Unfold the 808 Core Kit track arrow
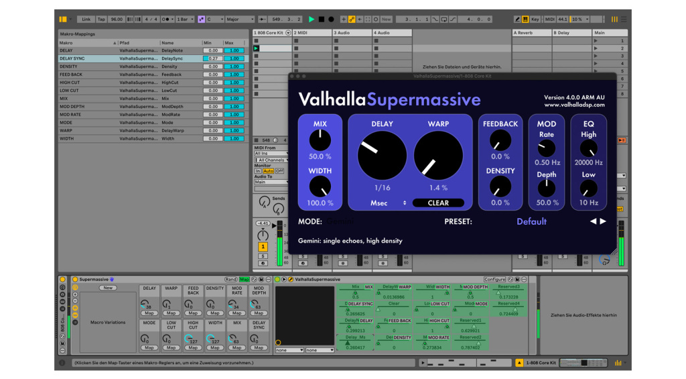686x379 pixels. coord(288,33)
